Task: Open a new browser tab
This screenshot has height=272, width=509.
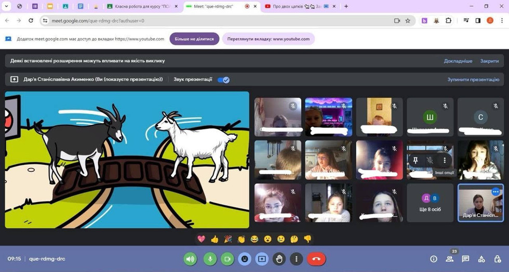Action: [346, 6]
